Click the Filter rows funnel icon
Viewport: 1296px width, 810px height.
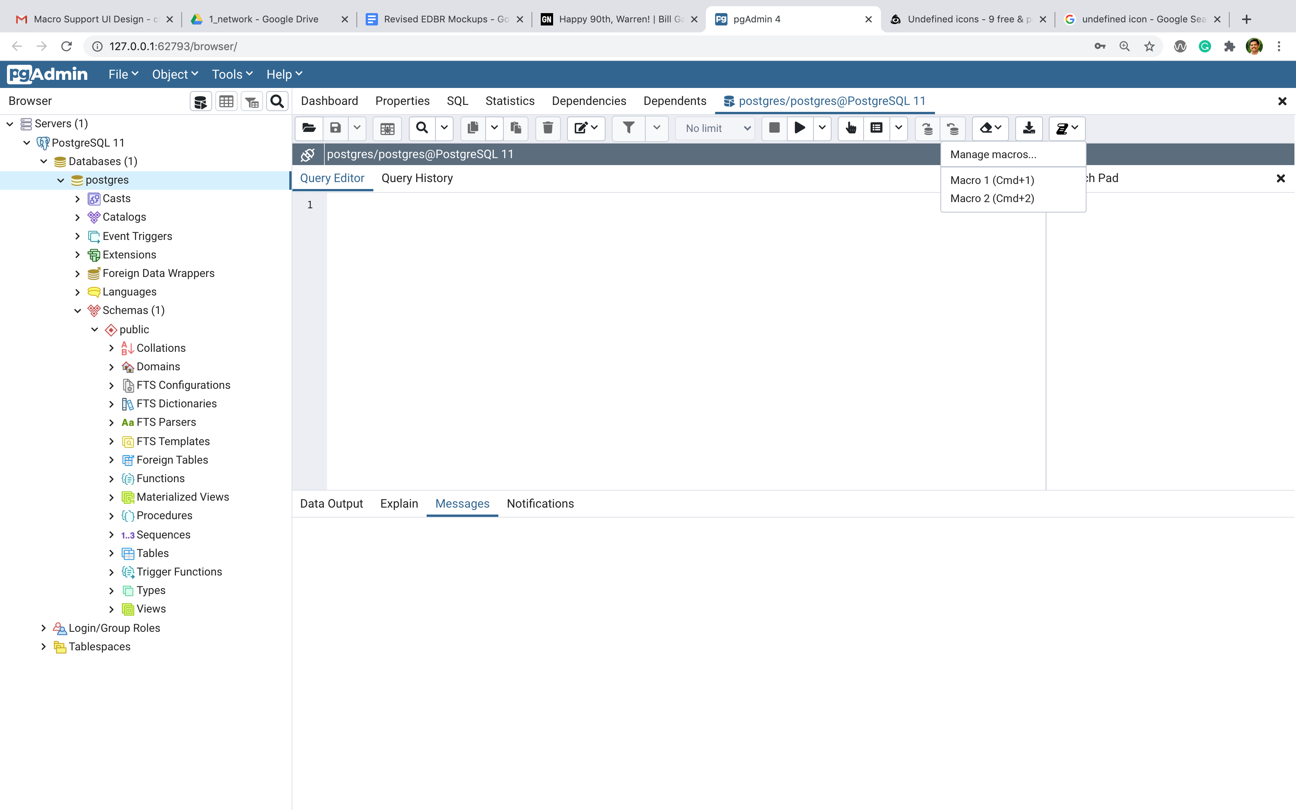[628, 128]
